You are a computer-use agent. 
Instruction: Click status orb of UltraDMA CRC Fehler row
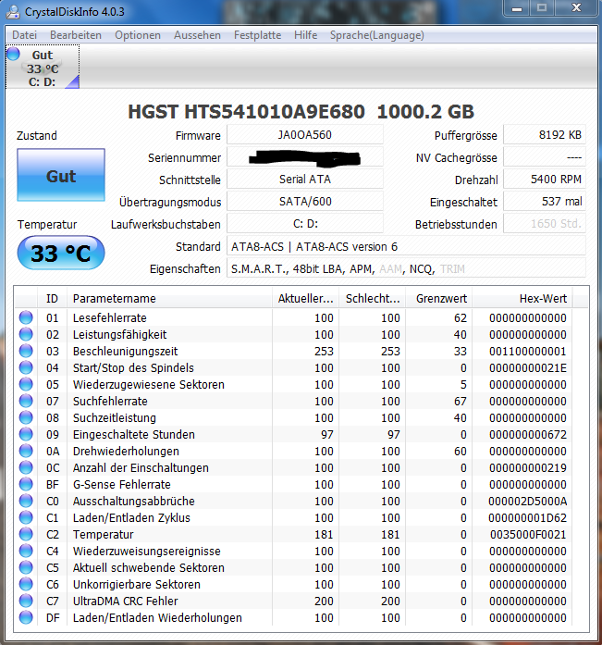click(x=26, y=601)
